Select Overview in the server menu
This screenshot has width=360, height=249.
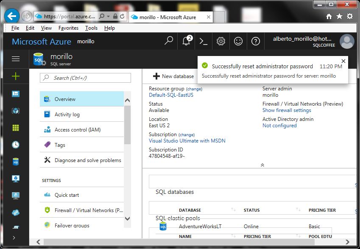tap(82, 99)
